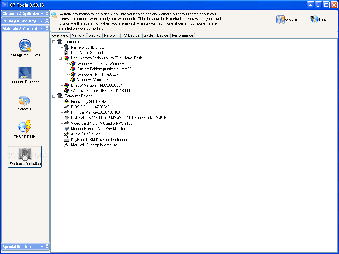
Task: Switch to the I/O Device tab
Action: [131, 36]
